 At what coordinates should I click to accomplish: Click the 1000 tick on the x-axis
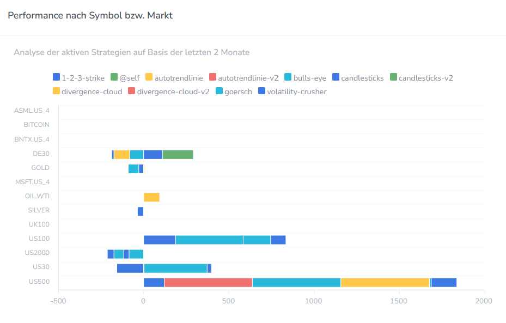pyautogui.click(x=314, y=301)
